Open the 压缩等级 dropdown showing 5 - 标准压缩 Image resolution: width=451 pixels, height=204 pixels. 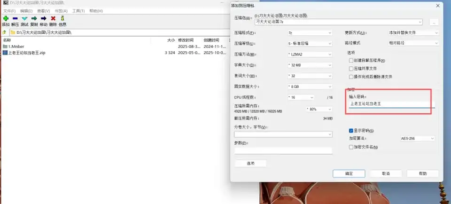point(310,44)
